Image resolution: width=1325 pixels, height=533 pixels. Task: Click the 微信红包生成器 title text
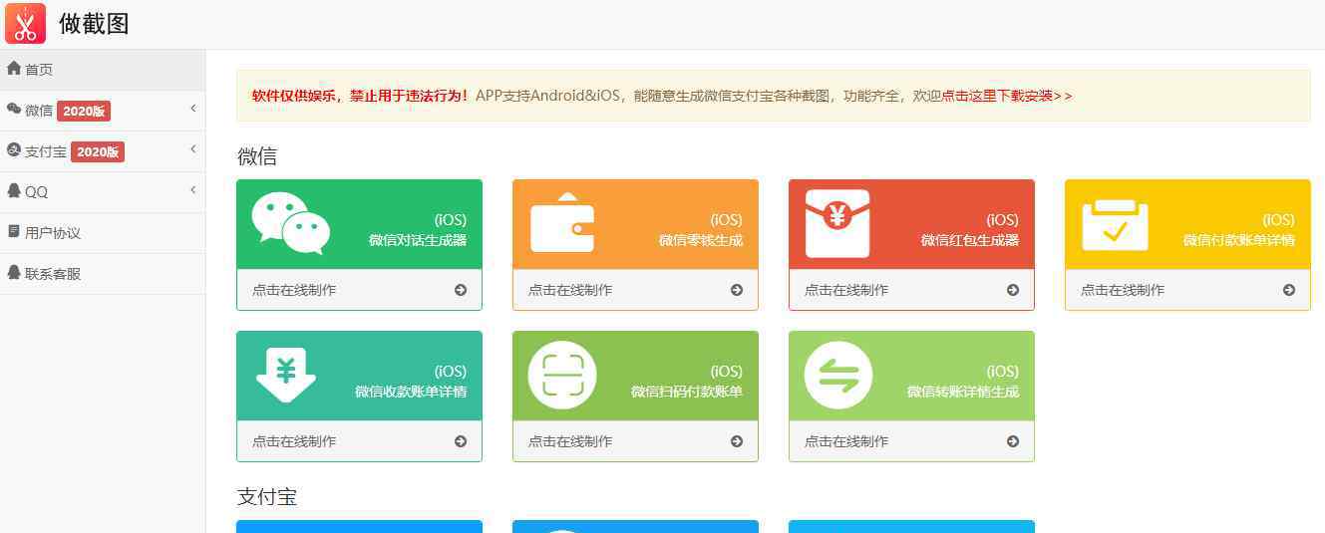pyautogui.click(x=970, y=240)
